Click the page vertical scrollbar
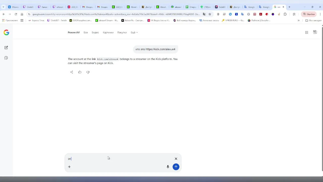Viewport: 323px width, 182px height. click(322, 99)
